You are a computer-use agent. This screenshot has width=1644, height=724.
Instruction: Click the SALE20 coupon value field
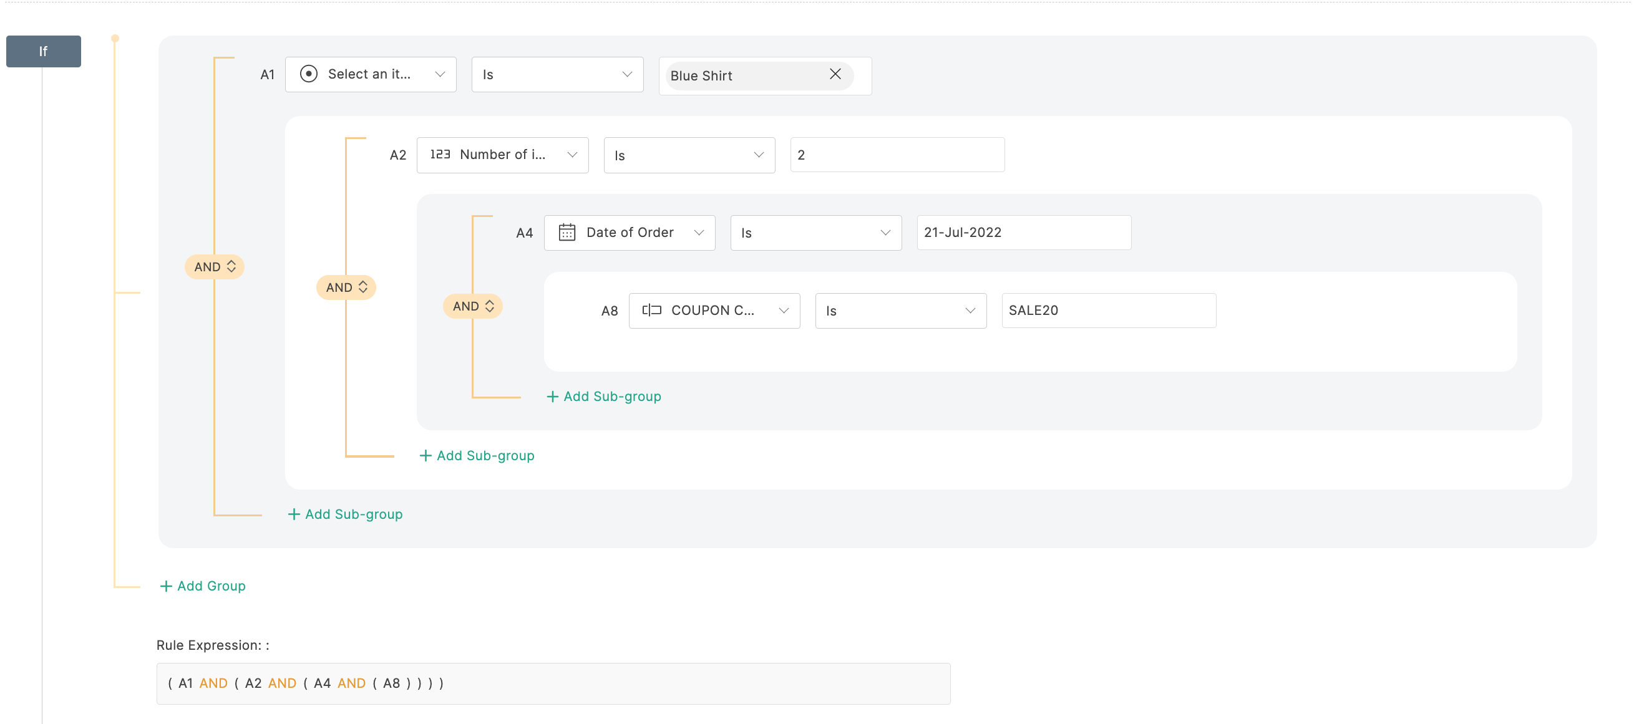[1108, 311]
